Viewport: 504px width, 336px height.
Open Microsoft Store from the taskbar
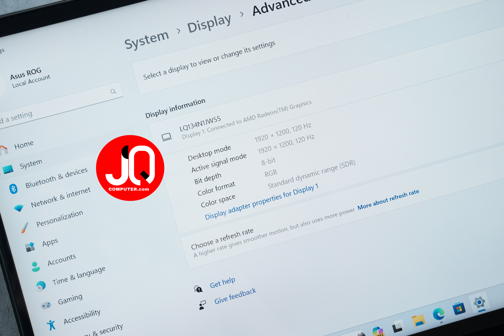click(459, 309)
